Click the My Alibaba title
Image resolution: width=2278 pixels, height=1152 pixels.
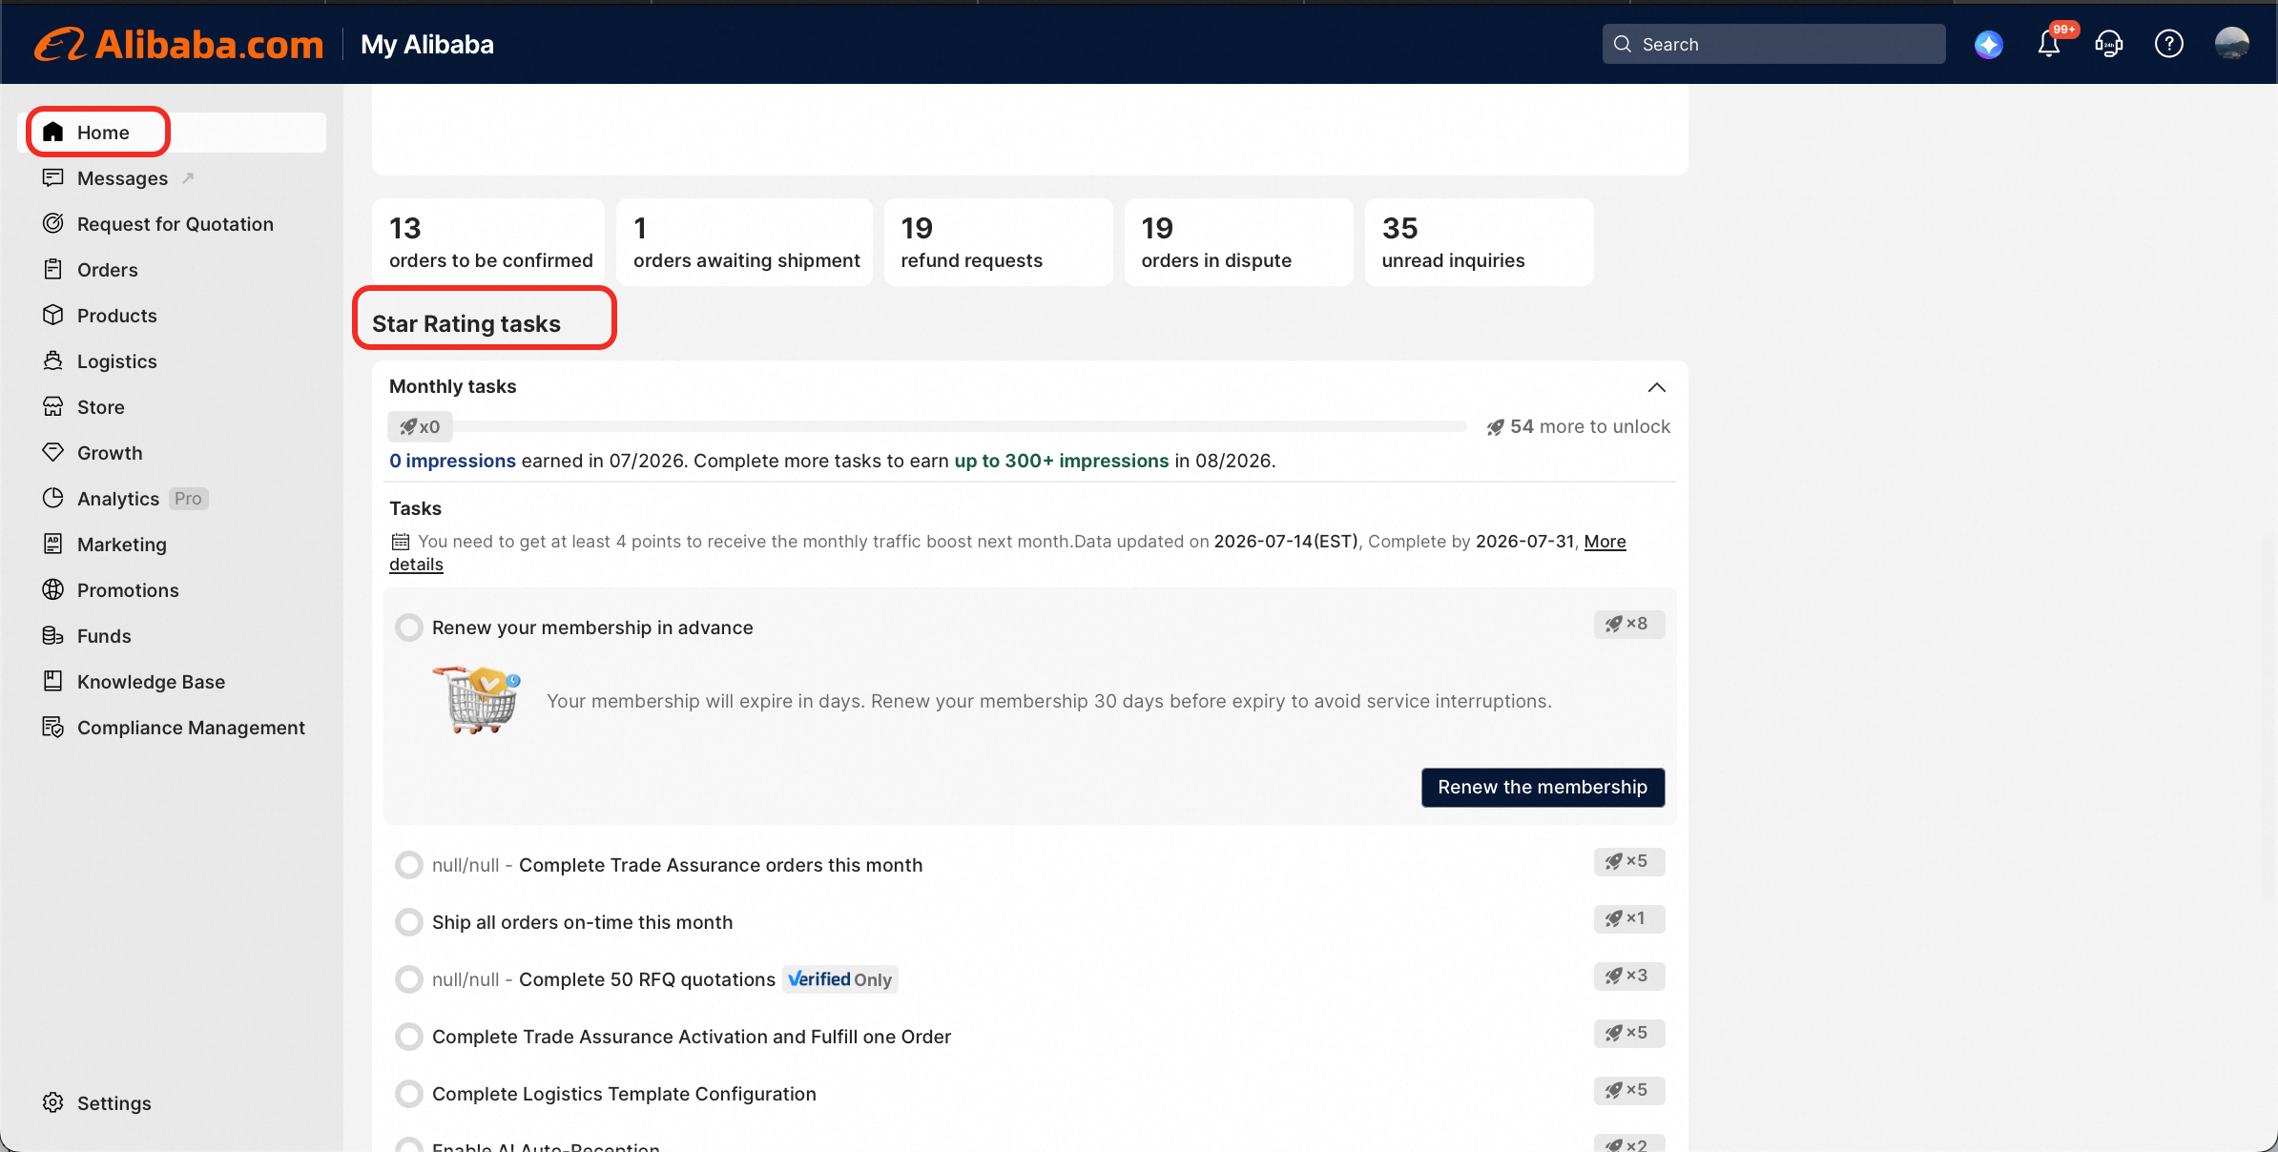pyautogui.click(x=427, y=45)
